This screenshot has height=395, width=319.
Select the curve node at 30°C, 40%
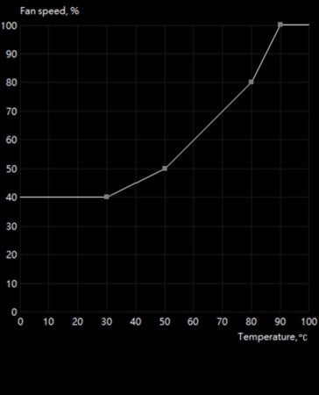pyautogui.click(x=107, y=197)
